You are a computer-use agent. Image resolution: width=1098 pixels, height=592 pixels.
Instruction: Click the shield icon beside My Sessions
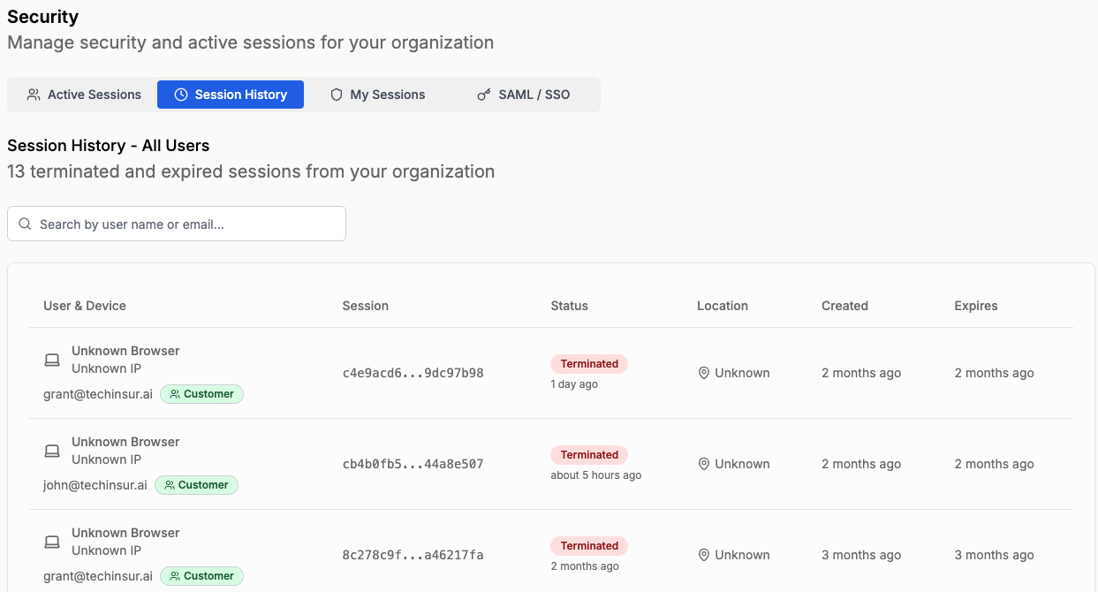click(x=337, y=95)
